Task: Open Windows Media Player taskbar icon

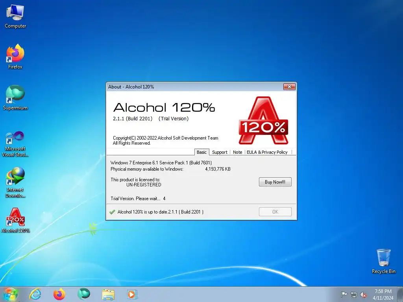Action: click(132, 295)
